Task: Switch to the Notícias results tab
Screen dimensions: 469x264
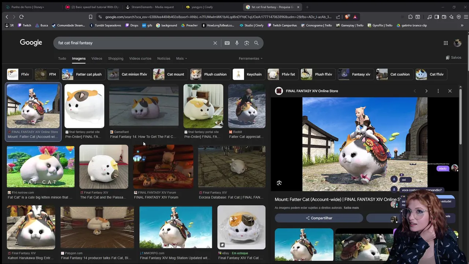Action: (164, 58)
